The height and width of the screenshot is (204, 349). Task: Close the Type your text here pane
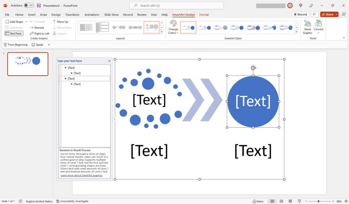point(109,61)
